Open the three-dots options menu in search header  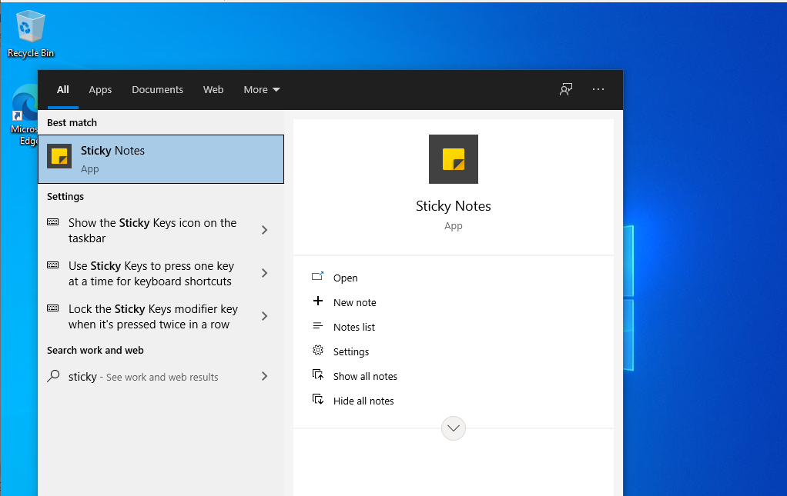pos(598,89)
